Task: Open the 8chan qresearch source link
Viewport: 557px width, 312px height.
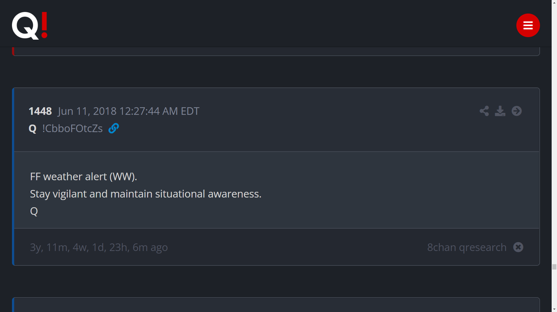Action: click(467, 247)
